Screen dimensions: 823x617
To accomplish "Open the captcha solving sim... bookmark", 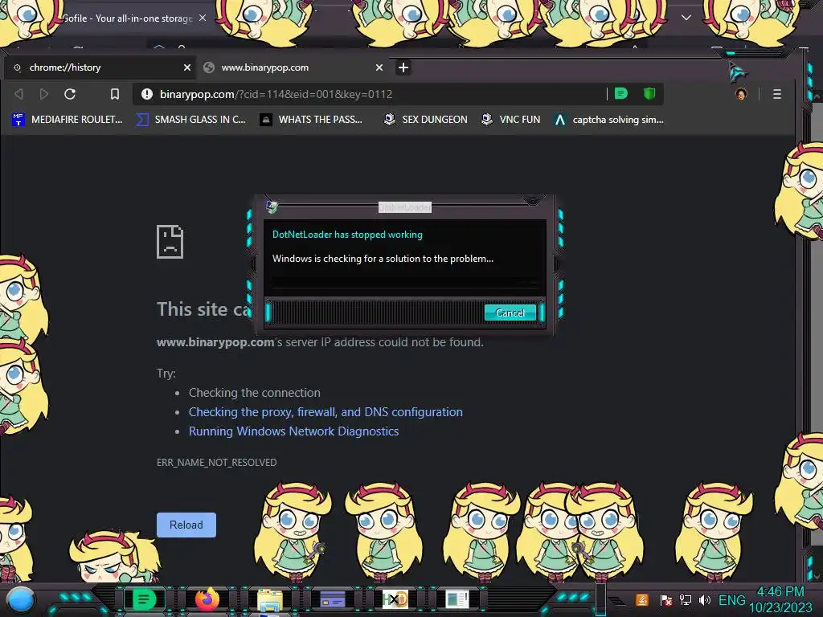I will point(609,120).
